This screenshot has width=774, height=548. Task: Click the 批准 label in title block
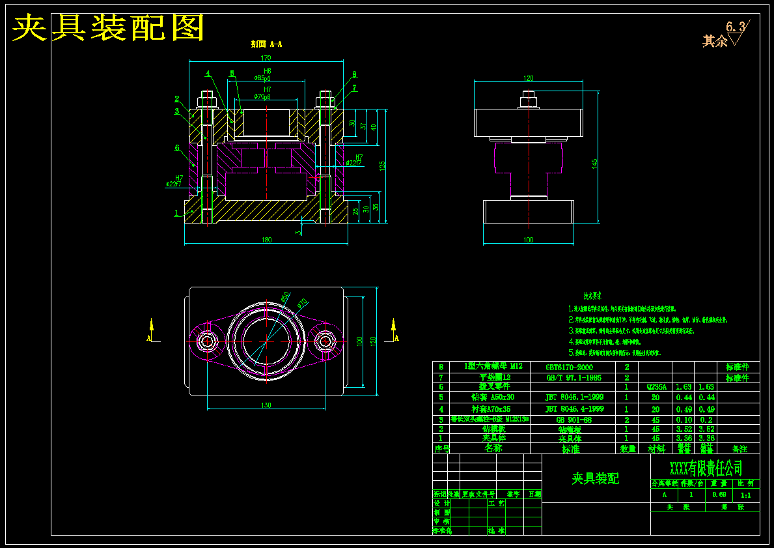[497, 530]
